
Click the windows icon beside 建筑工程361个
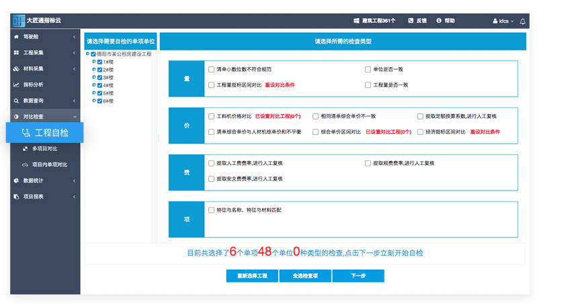point(356,21)
